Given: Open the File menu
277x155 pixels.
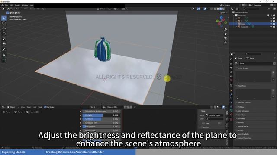Looking at the screenshot, I should [x=6, y=5].
